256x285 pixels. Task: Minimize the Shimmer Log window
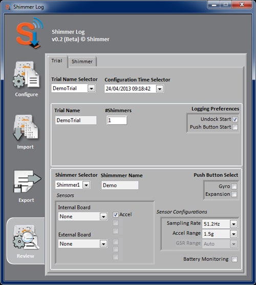tap(214, 5)
